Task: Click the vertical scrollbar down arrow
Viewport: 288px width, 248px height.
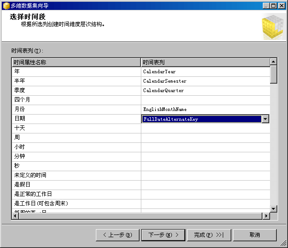Action: [x=273, y=209]
